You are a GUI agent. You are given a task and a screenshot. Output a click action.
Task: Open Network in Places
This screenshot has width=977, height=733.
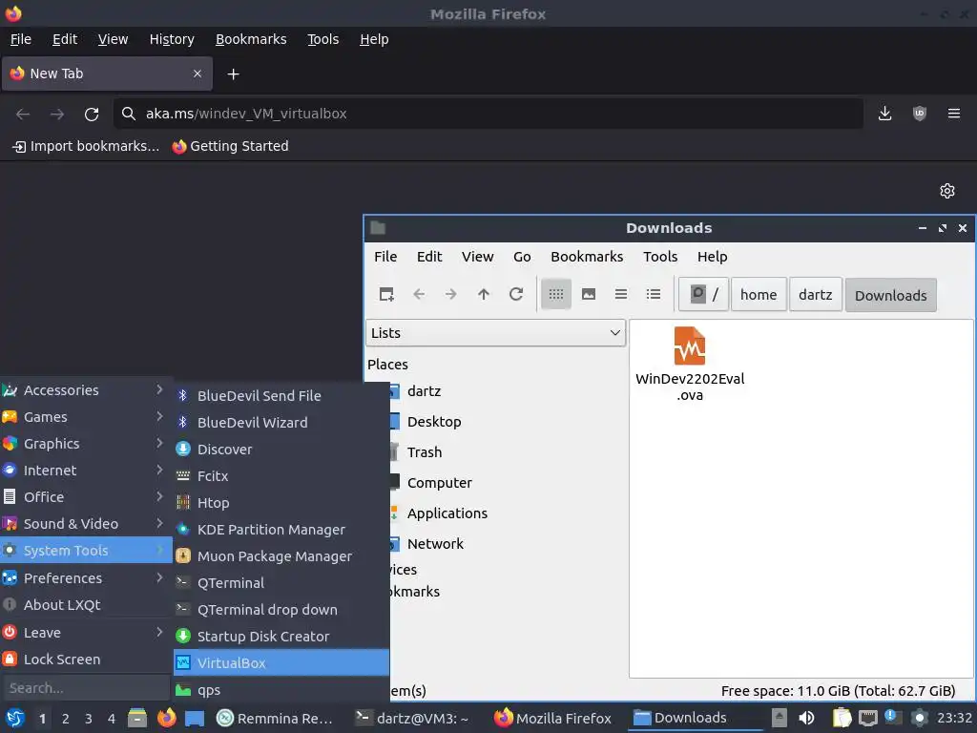point(435,543)
